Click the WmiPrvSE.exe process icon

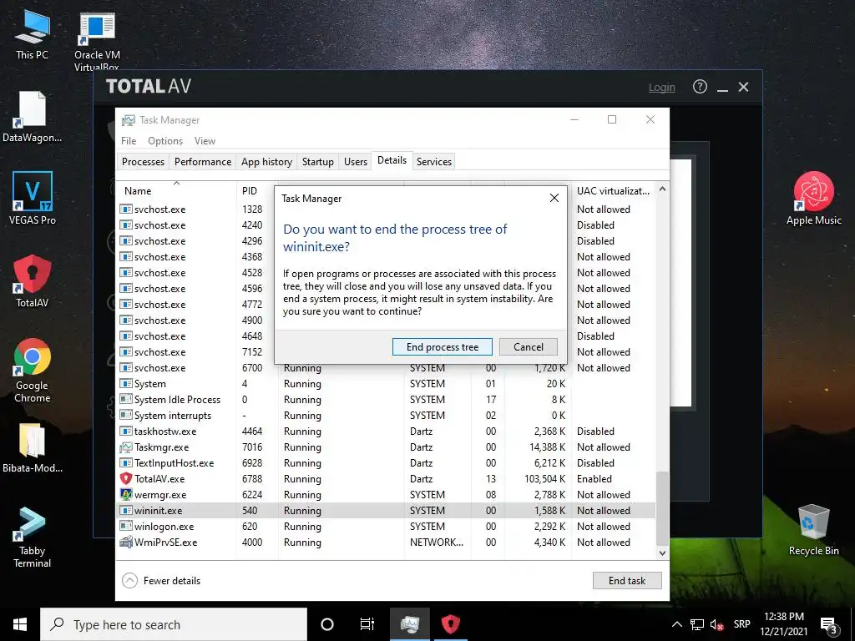point(126,542)
